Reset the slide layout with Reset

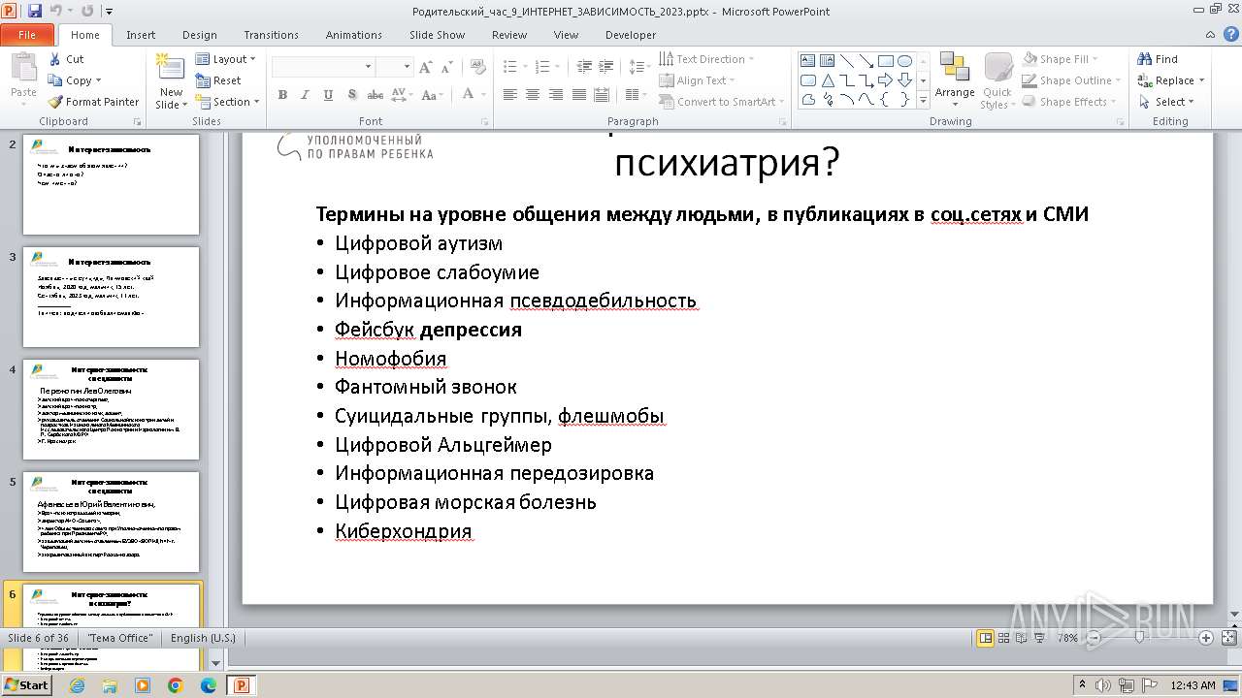[218, 80]
